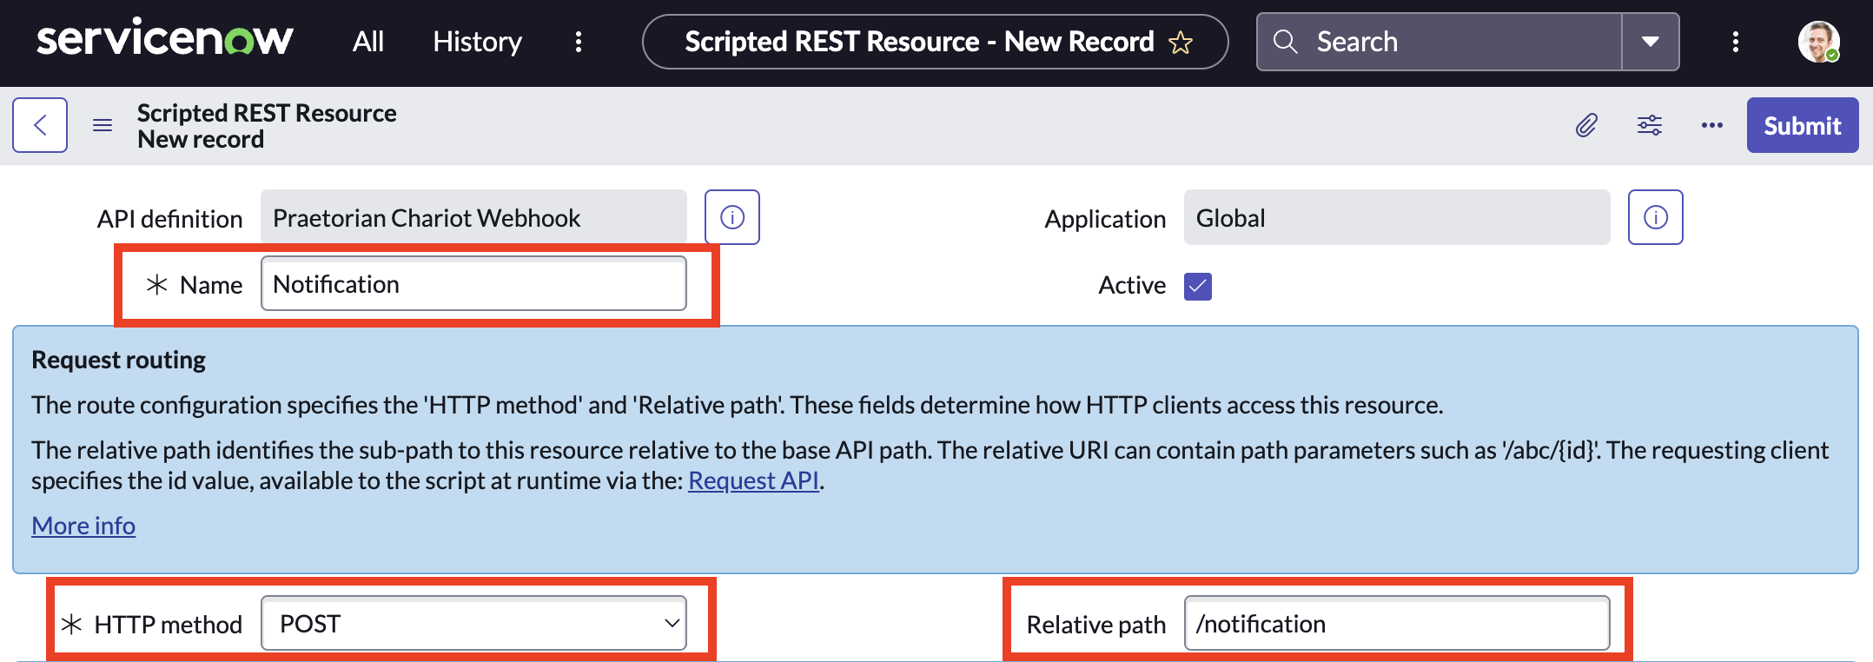Click the API definition field
The image size is (1873, 662).
pyautogui.click(x=473, y=217)
